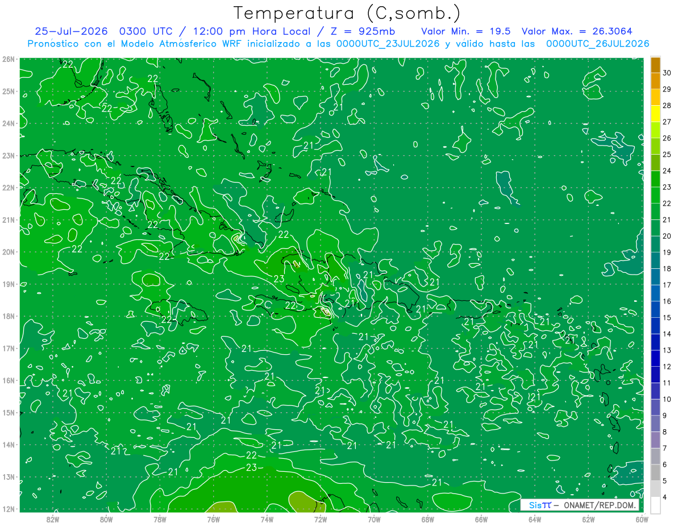Select latitude axis label '13N'
Viewport: 682px width, 527px height.
click(9, 476)
